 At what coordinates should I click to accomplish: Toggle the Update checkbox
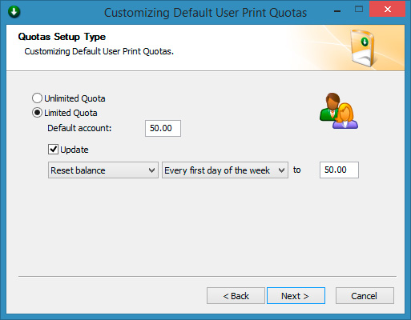tap(53, 150)
